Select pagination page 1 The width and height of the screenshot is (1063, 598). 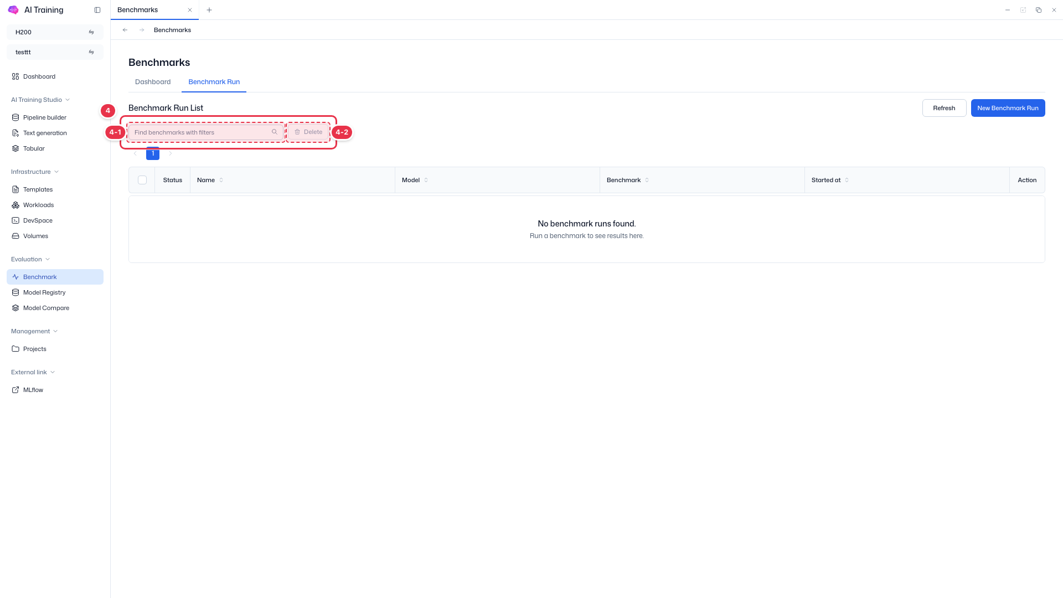pyautogui.click(x=153, y=153)
